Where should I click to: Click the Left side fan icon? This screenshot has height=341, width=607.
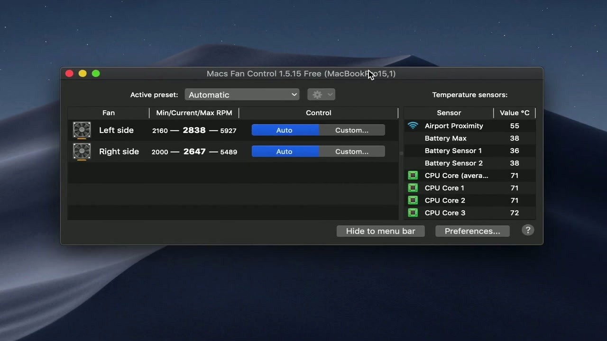82,130
